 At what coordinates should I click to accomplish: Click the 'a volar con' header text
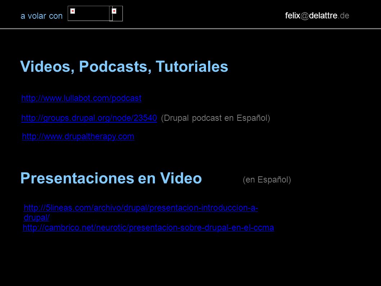tap(41, 16)
